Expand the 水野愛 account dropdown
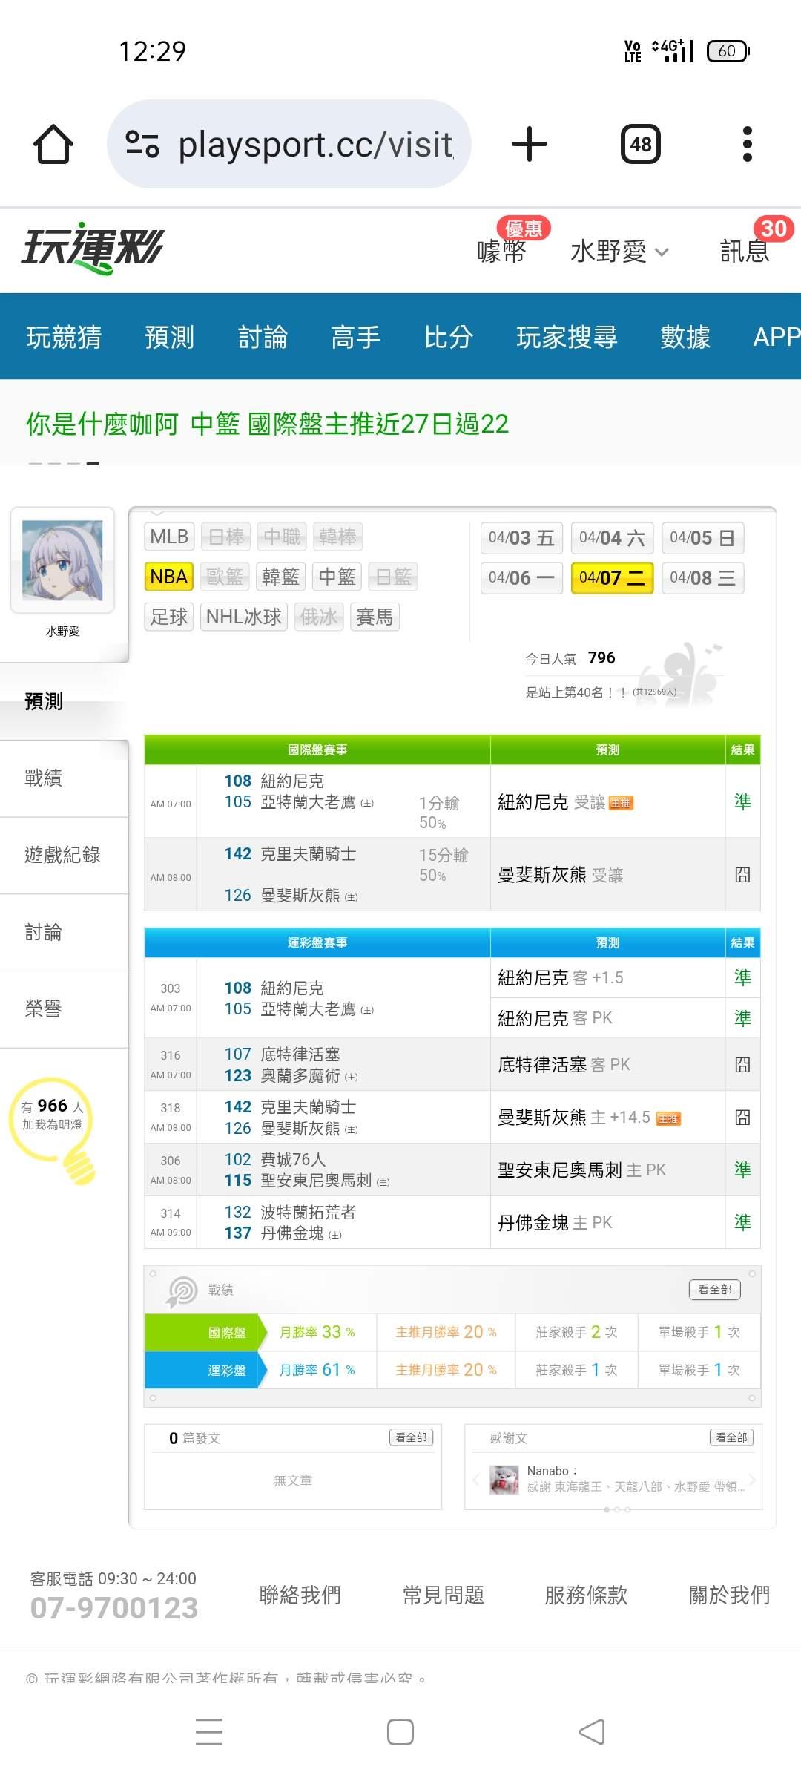Screen dimensions: 801x1781 click(x=620, y=252)
